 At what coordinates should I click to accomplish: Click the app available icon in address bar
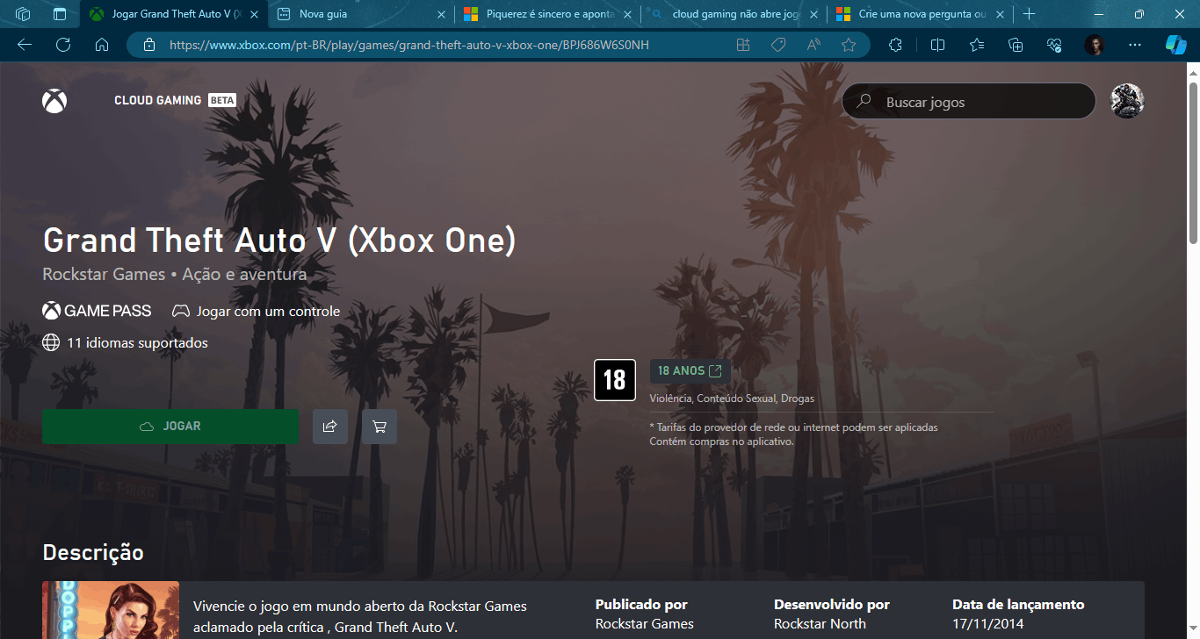click(x=743, y=45)
